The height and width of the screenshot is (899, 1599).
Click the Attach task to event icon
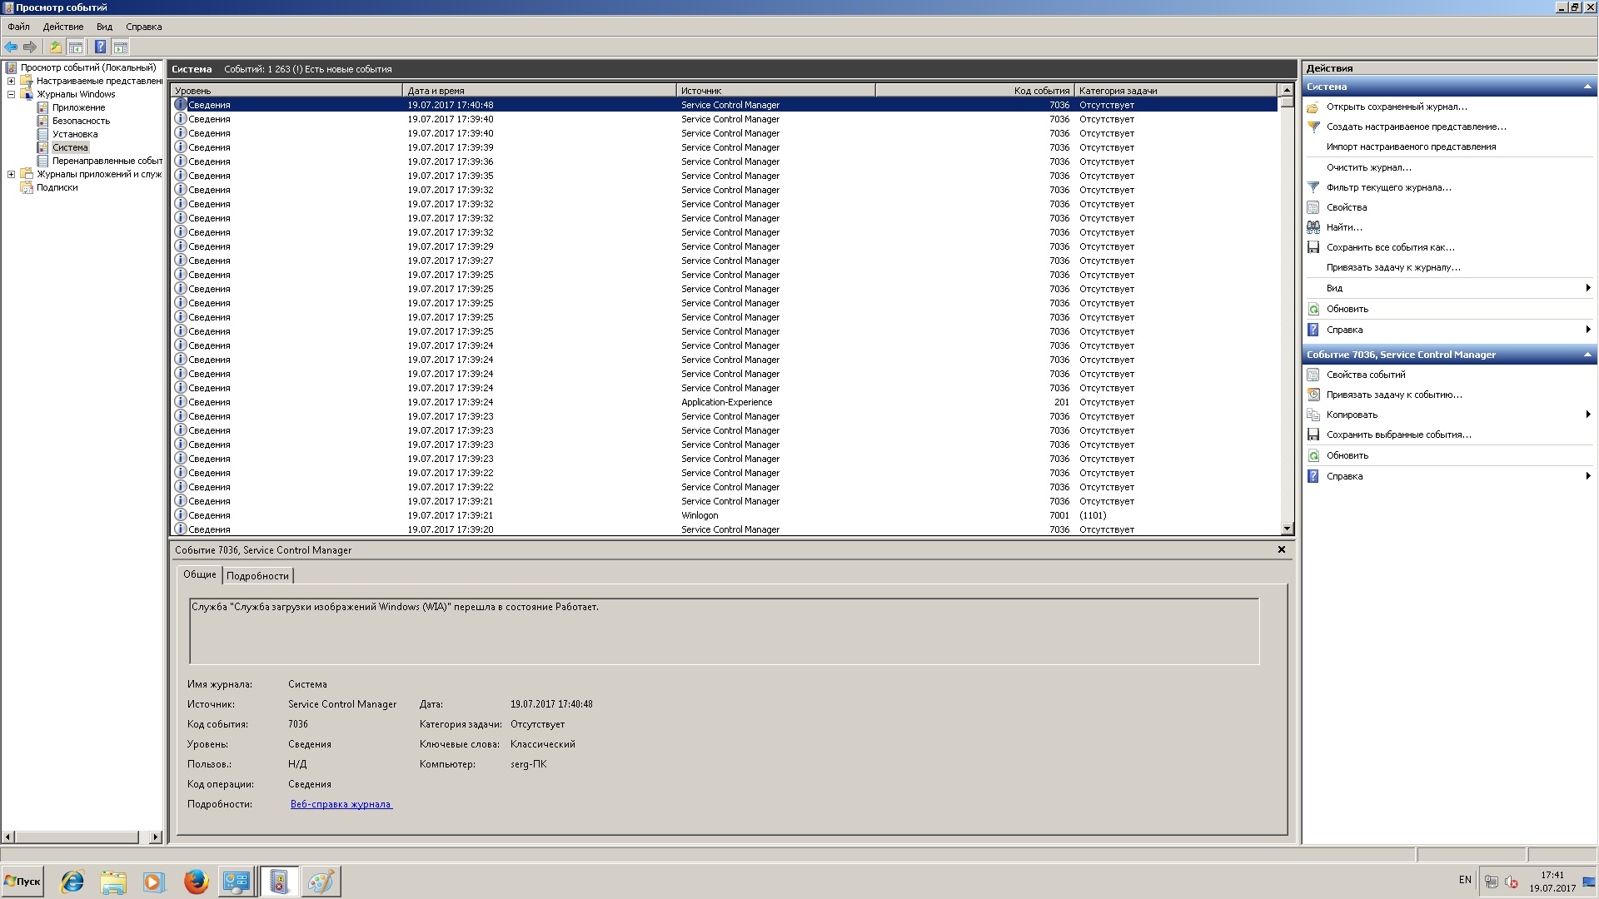coord(1313,395)
